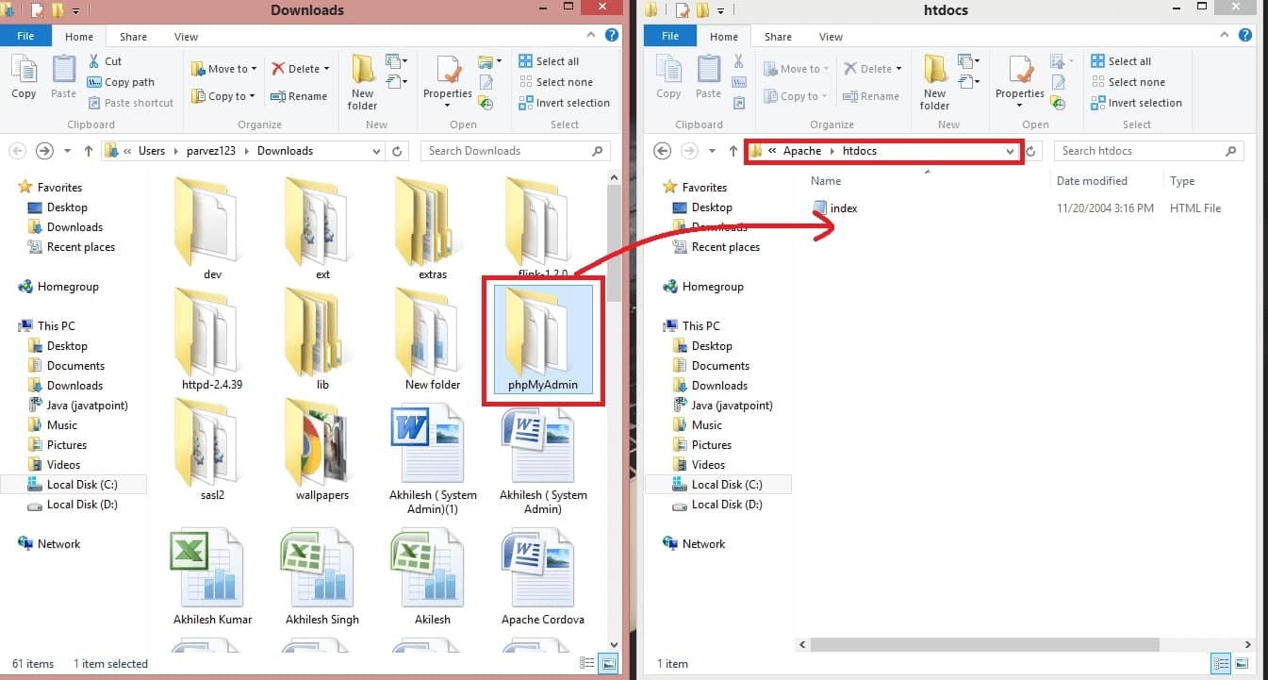1268x680 pixels.
Task: Click Rename in the Downloads window ribbon
Action: 299,96
